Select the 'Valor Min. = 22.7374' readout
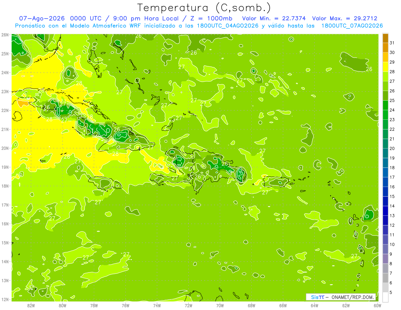Viewport: 401px width, 310px height. point(273,18)
